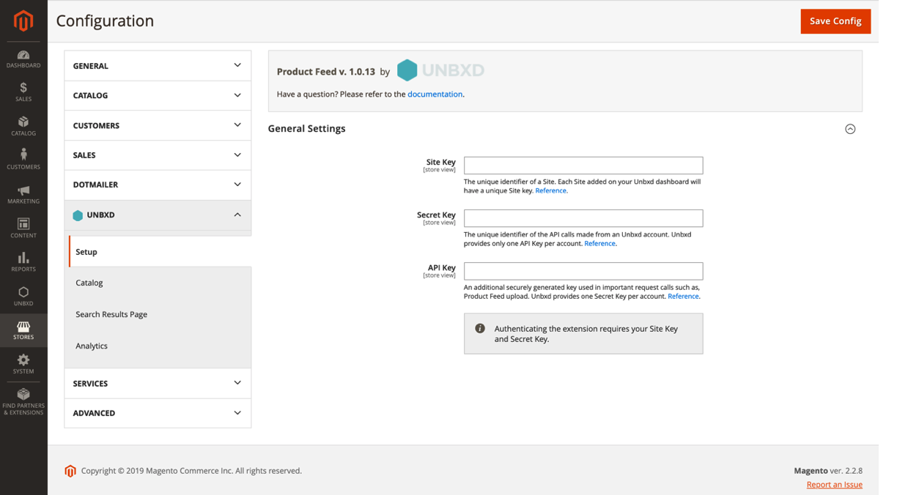This screenshot has width=897, height=495.
Task: Select the Analytics tab under UNBXD
Action: (160, 346)
